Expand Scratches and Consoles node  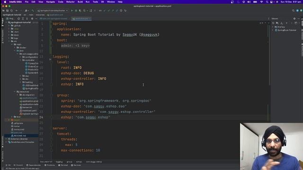(6, 142)
